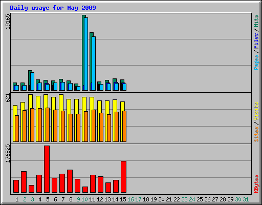Click the 621 visits axis value
The height and width of the screenshot is (205, 262).
[x=8, y=98]
